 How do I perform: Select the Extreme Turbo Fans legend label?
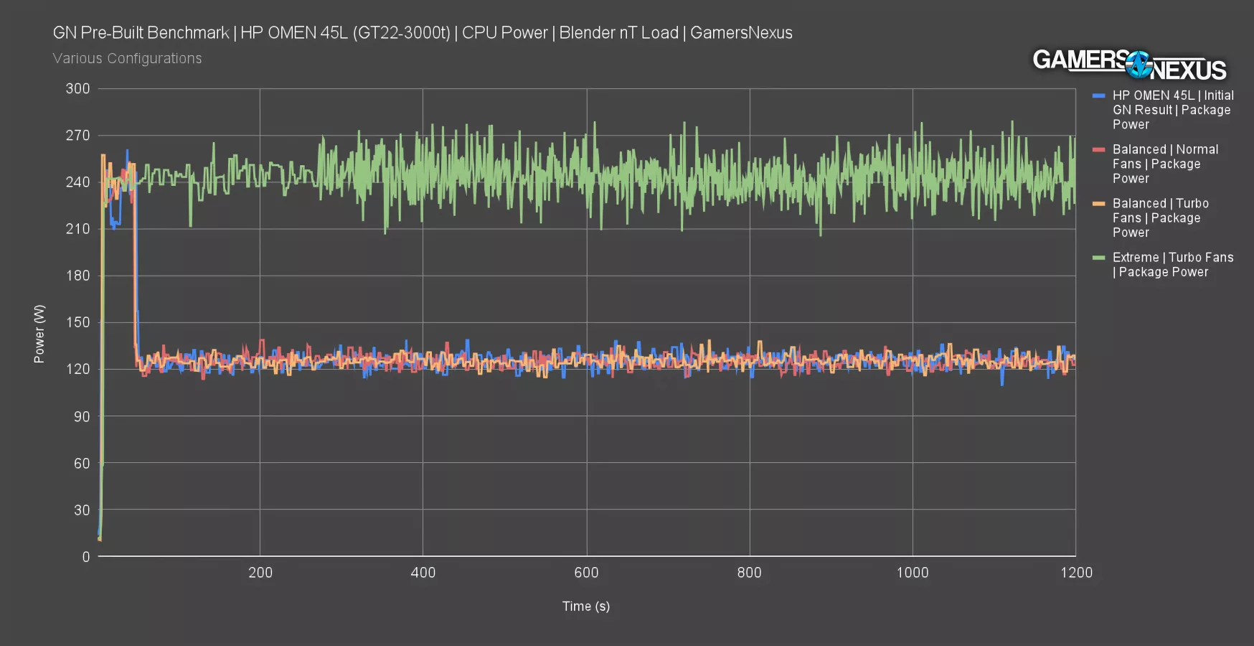1172,264
